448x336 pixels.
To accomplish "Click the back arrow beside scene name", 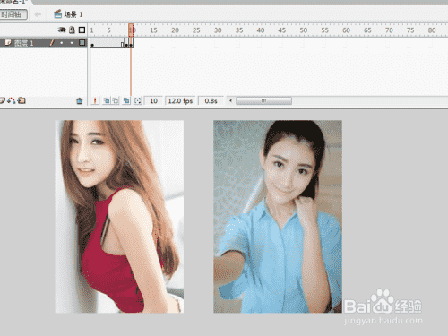I will (x=38, y=14).
